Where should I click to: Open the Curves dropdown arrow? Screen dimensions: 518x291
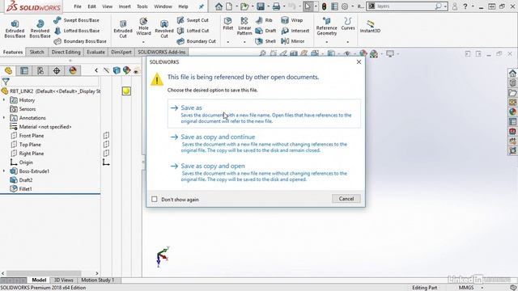pyautogui.click(x=348, y=42)
